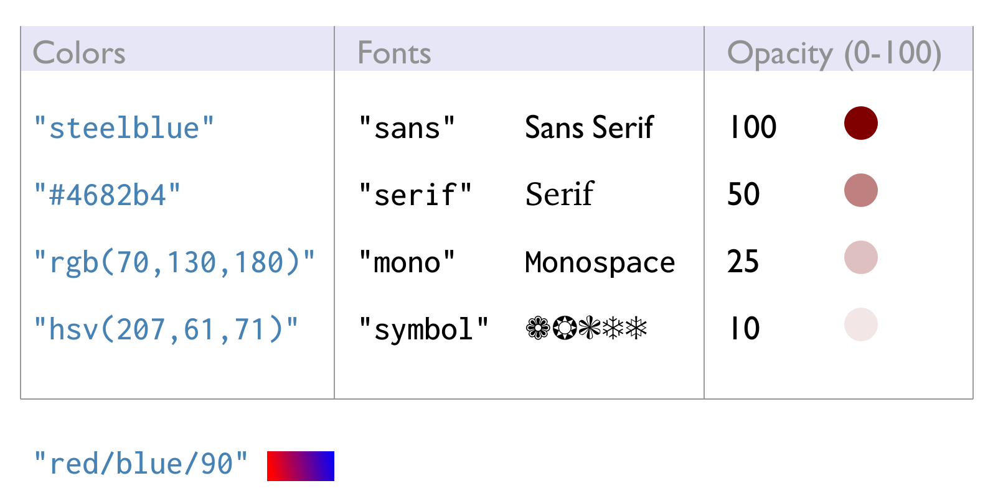The width and height of the screenshot is (1003, 496).
Task: Click the Monospace sample text
Action: 600,262
